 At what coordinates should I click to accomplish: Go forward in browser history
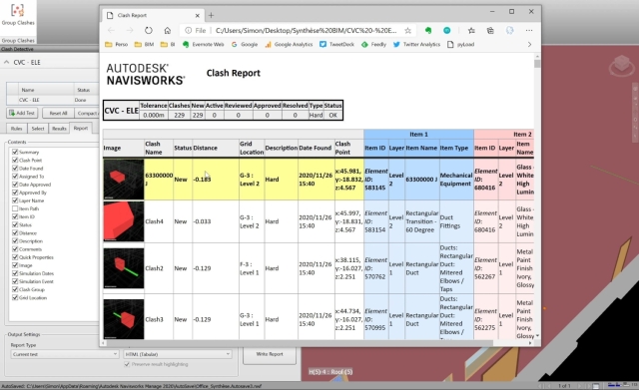point(130,31)
